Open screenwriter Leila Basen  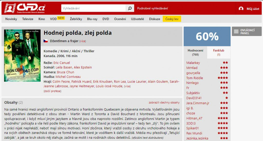click(64, 67)
